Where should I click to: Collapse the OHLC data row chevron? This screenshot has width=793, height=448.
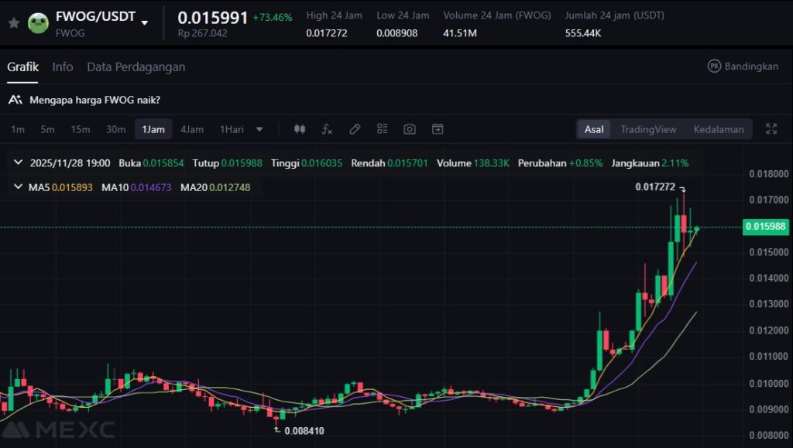(19, 163)
